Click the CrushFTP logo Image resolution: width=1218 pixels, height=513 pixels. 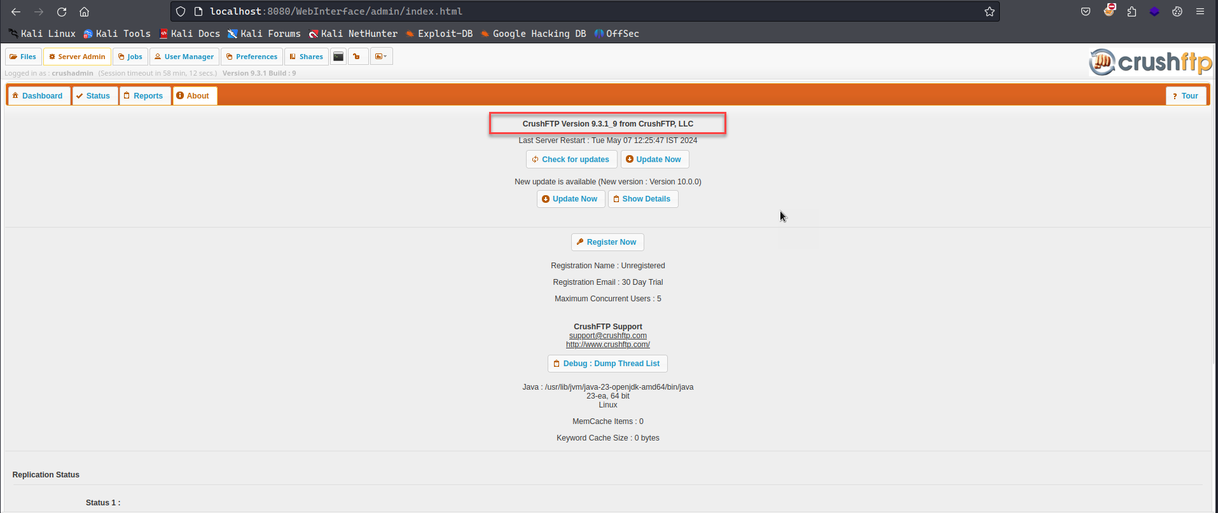(1151, 62)
